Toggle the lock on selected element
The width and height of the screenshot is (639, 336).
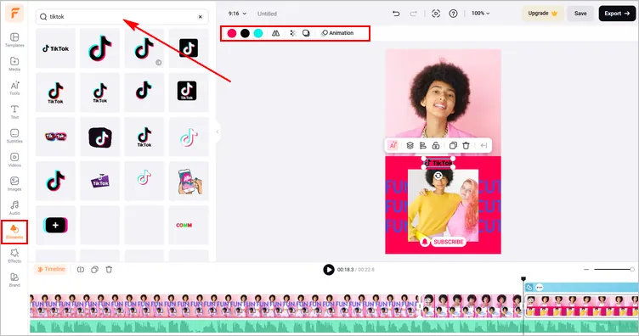(436, 145)
